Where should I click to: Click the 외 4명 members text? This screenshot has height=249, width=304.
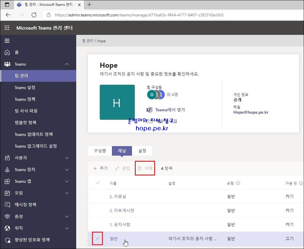172,95
